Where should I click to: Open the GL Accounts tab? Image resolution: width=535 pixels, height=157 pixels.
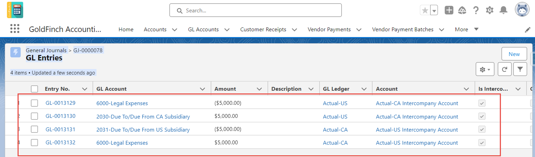coord(203,29)
